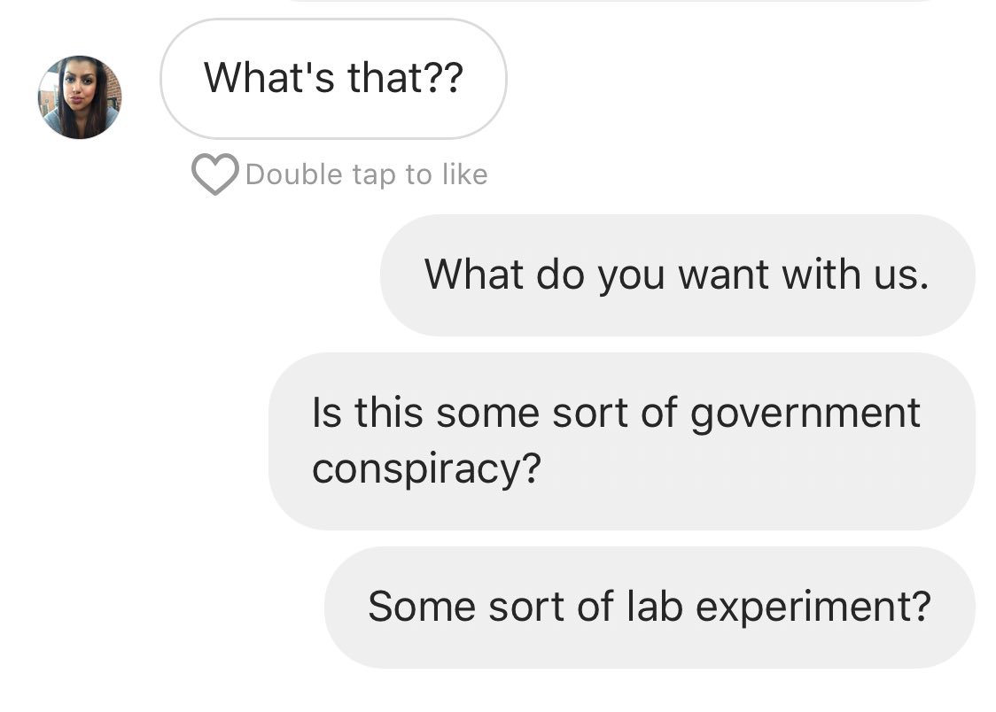Select the government conspiracy message bubble
The width and height of the screenshot is (996, 712).
coord(622,441)
